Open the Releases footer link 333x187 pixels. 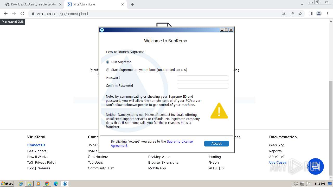(x=43, y=168)
